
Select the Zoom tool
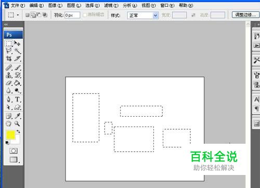point(17,123)
